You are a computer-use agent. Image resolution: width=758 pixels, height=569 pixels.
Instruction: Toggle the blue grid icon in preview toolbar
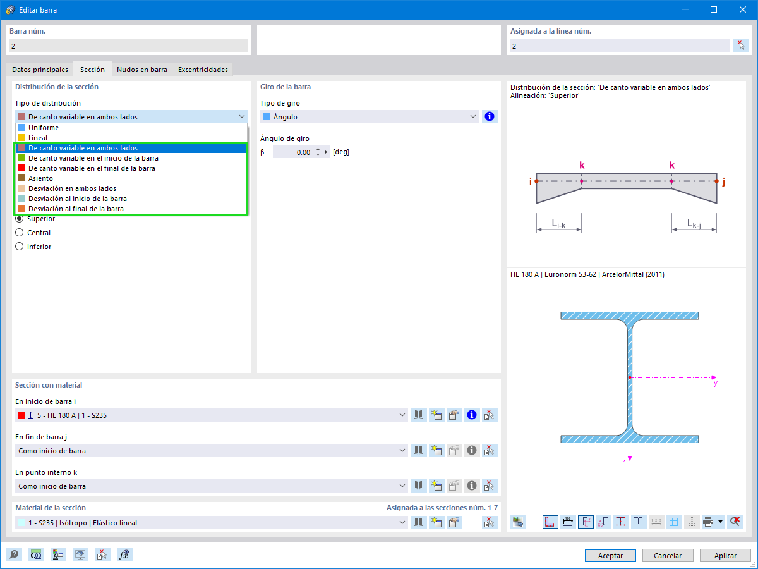click(674, 522)
